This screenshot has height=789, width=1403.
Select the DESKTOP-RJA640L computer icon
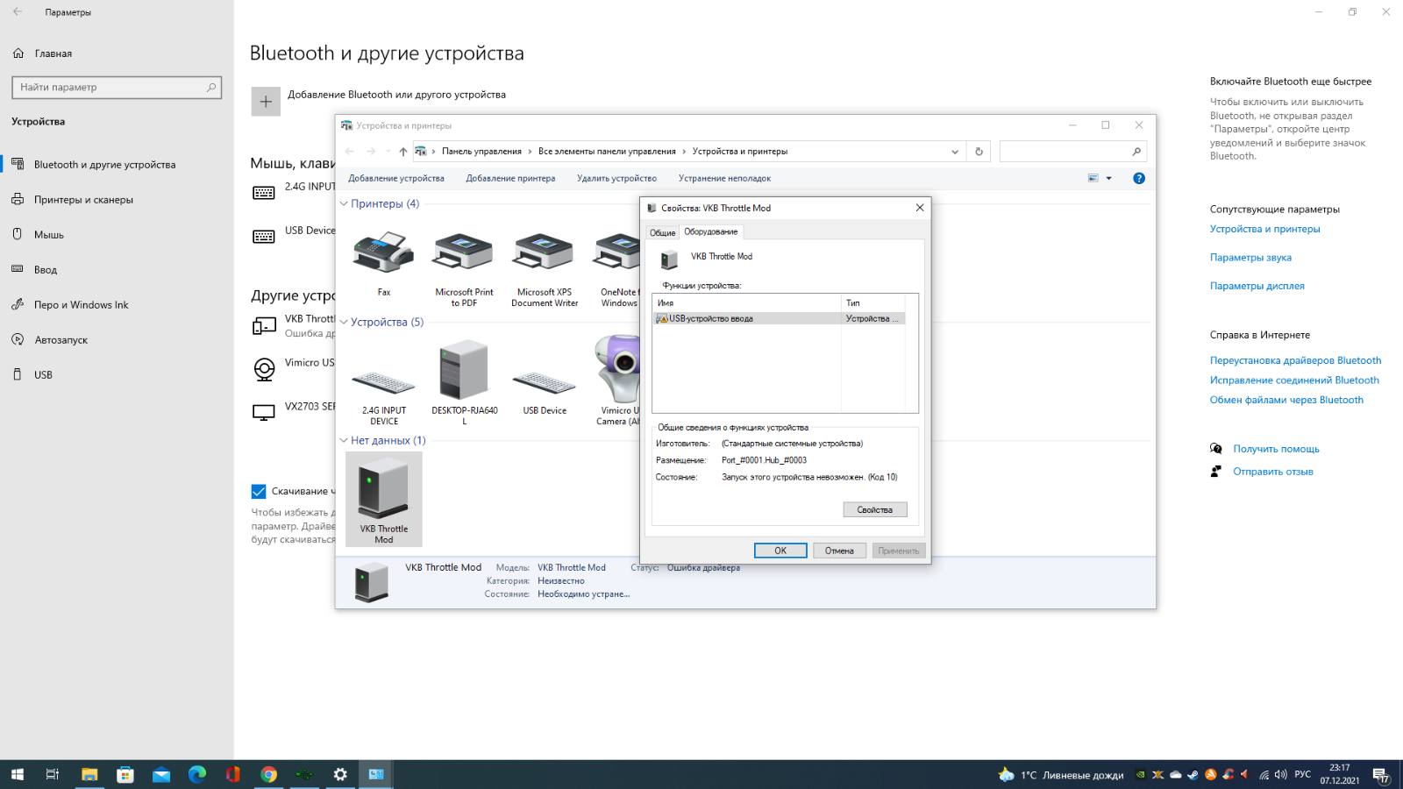point(464,369)
